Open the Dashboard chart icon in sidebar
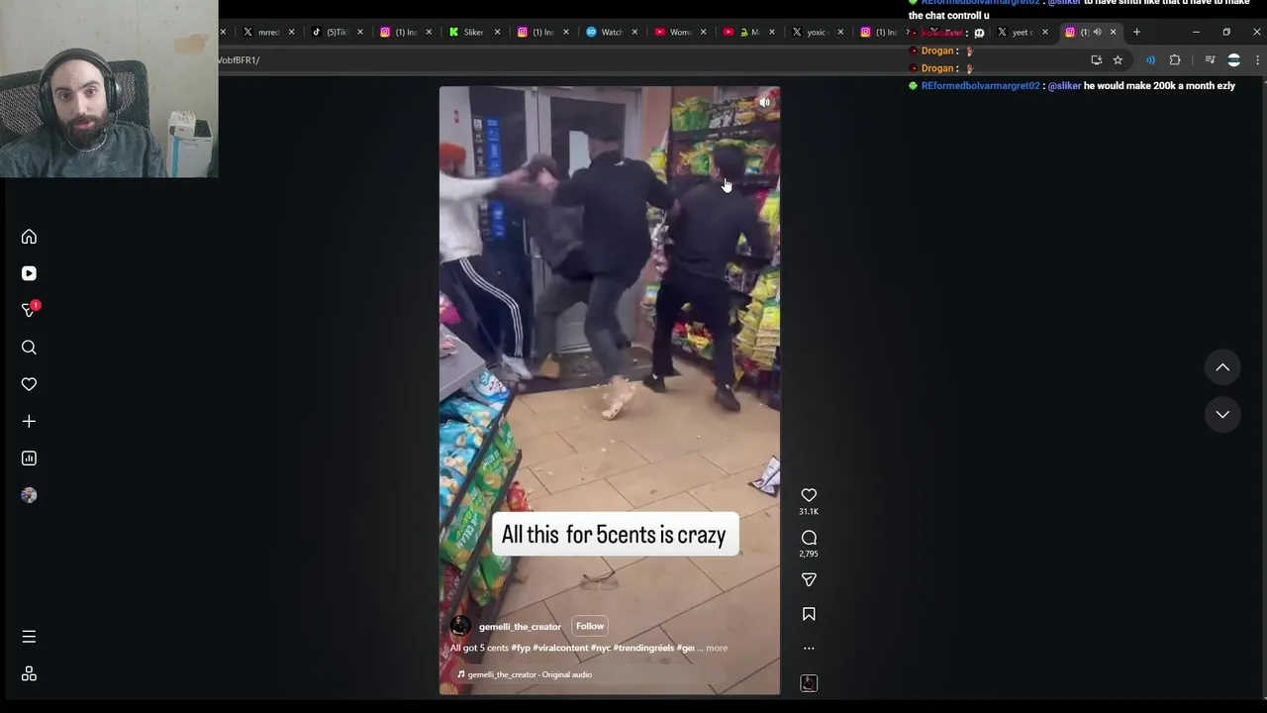This screenshot has width=1267, height=713. (29, 458)
